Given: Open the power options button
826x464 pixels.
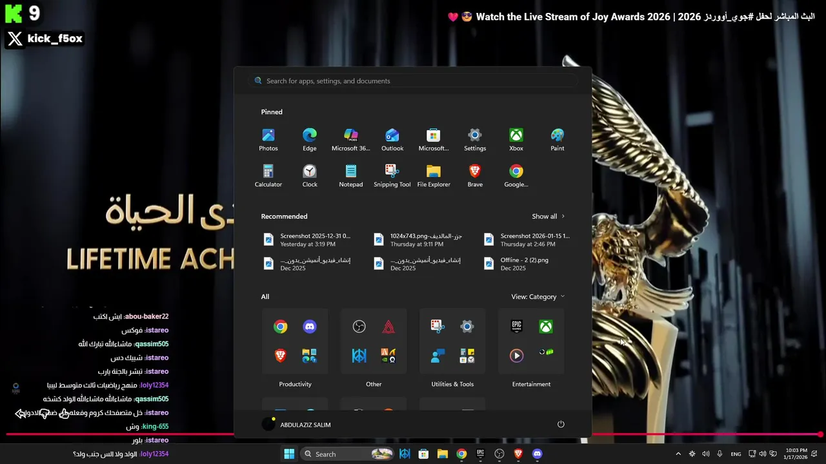Looking at the screenshot, I should pyautogui.click(x=561, y=424).
